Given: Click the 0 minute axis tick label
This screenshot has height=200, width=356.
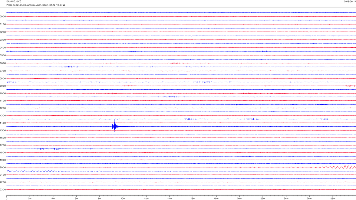Looking at the screenshot, I should point(7,199).
